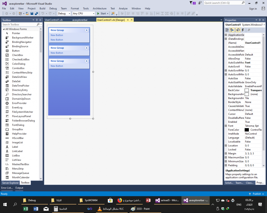
Task: Toggle the Properties button in the Properties panel
Action: 238,30
